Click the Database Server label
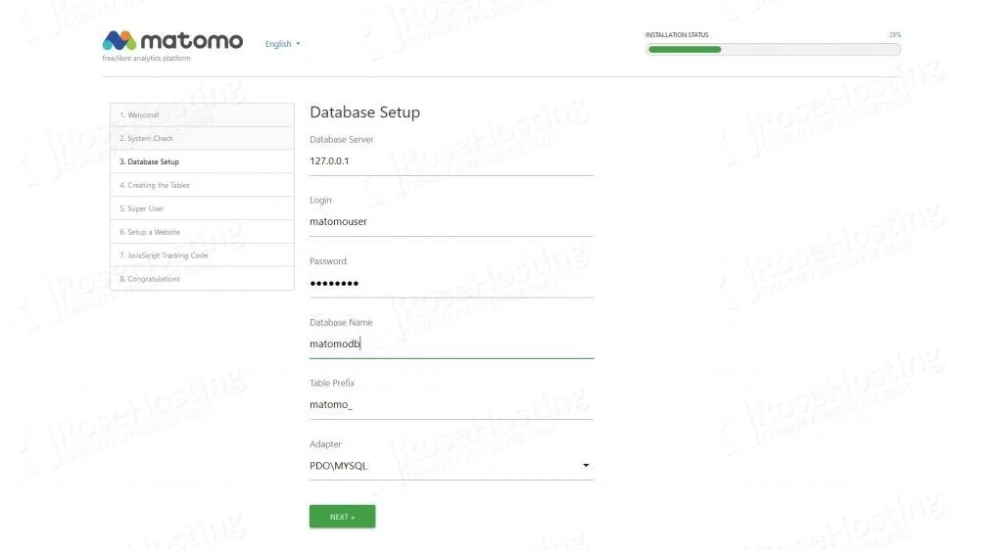 [x=342, y=140]
